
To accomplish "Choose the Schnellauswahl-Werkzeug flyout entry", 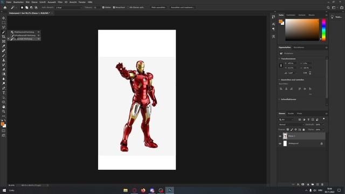I will click(x=25, y=36).
